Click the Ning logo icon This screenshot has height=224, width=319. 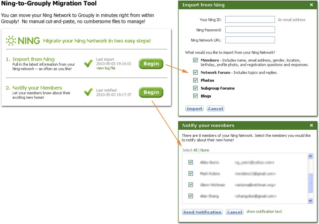coord(11,41)
